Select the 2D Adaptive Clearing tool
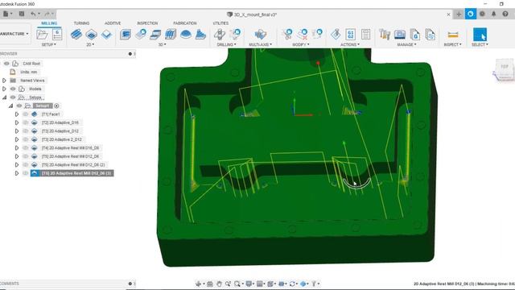 click(76, 35)
